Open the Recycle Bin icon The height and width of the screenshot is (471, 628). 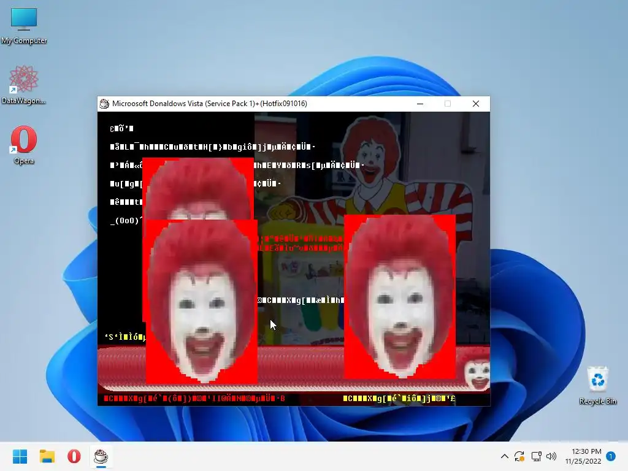[597, 385]
